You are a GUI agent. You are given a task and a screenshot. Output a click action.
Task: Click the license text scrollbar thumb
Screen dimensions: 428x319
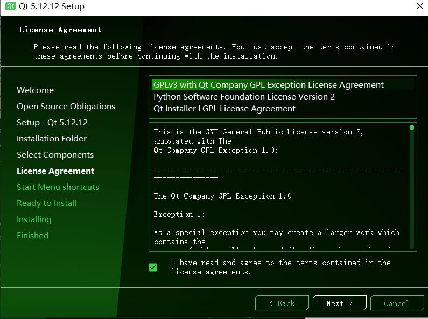412,127
